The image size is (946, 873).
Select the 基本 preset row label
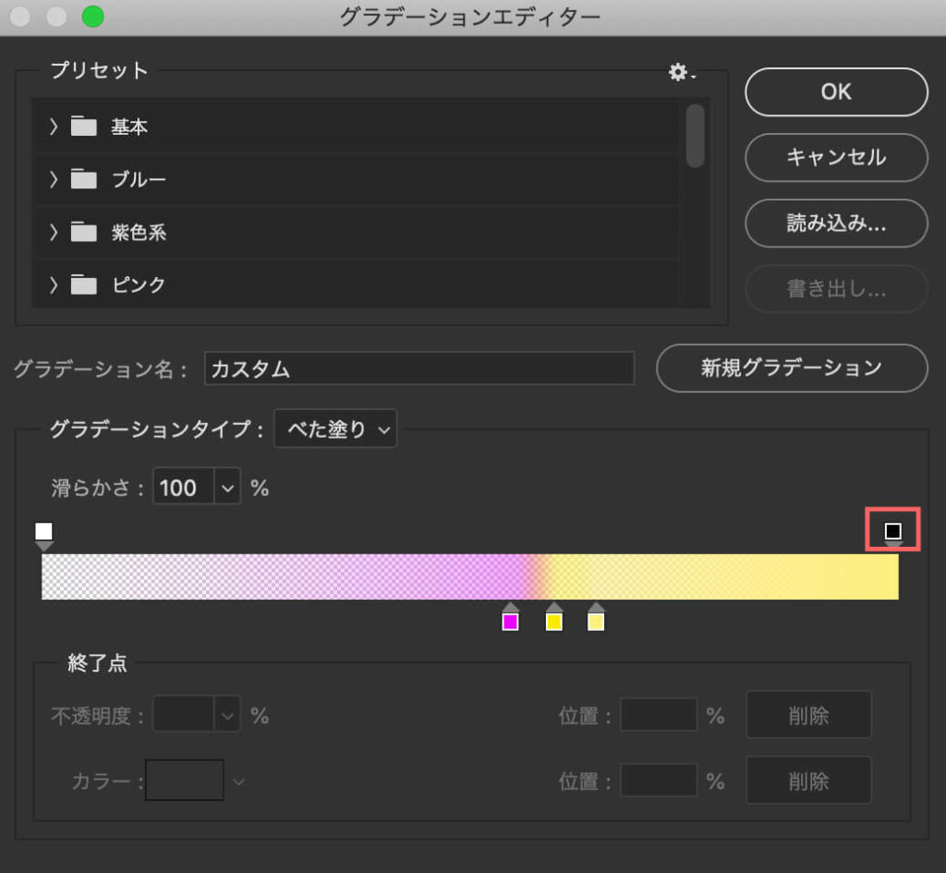(x=129, y=127)
